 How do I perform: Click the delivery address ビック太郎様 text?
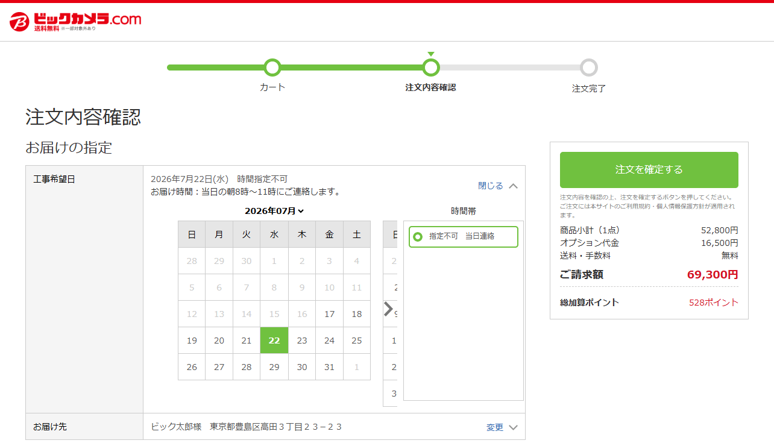click(x=247, y=427)
